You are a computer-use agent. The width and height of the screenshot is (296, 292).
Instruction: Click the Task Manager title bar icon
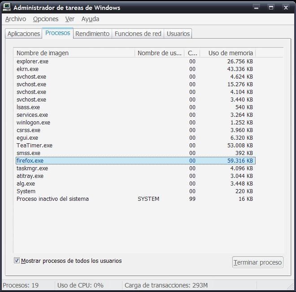click(x=7, y=8)
